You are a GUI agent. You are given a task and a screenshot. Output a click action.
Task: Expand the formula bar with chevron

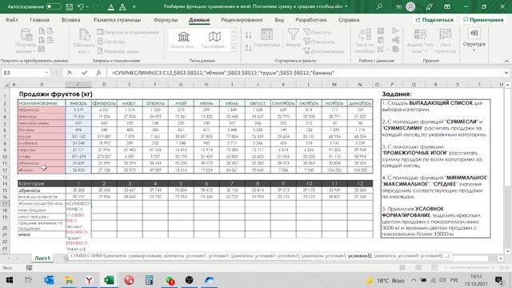tap(506, 73)
